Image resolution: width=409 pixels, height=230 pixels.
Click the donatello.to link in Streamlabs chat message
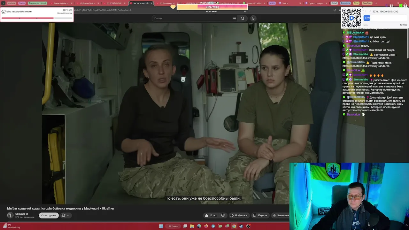pyautogui.click(x=366, y=58)
